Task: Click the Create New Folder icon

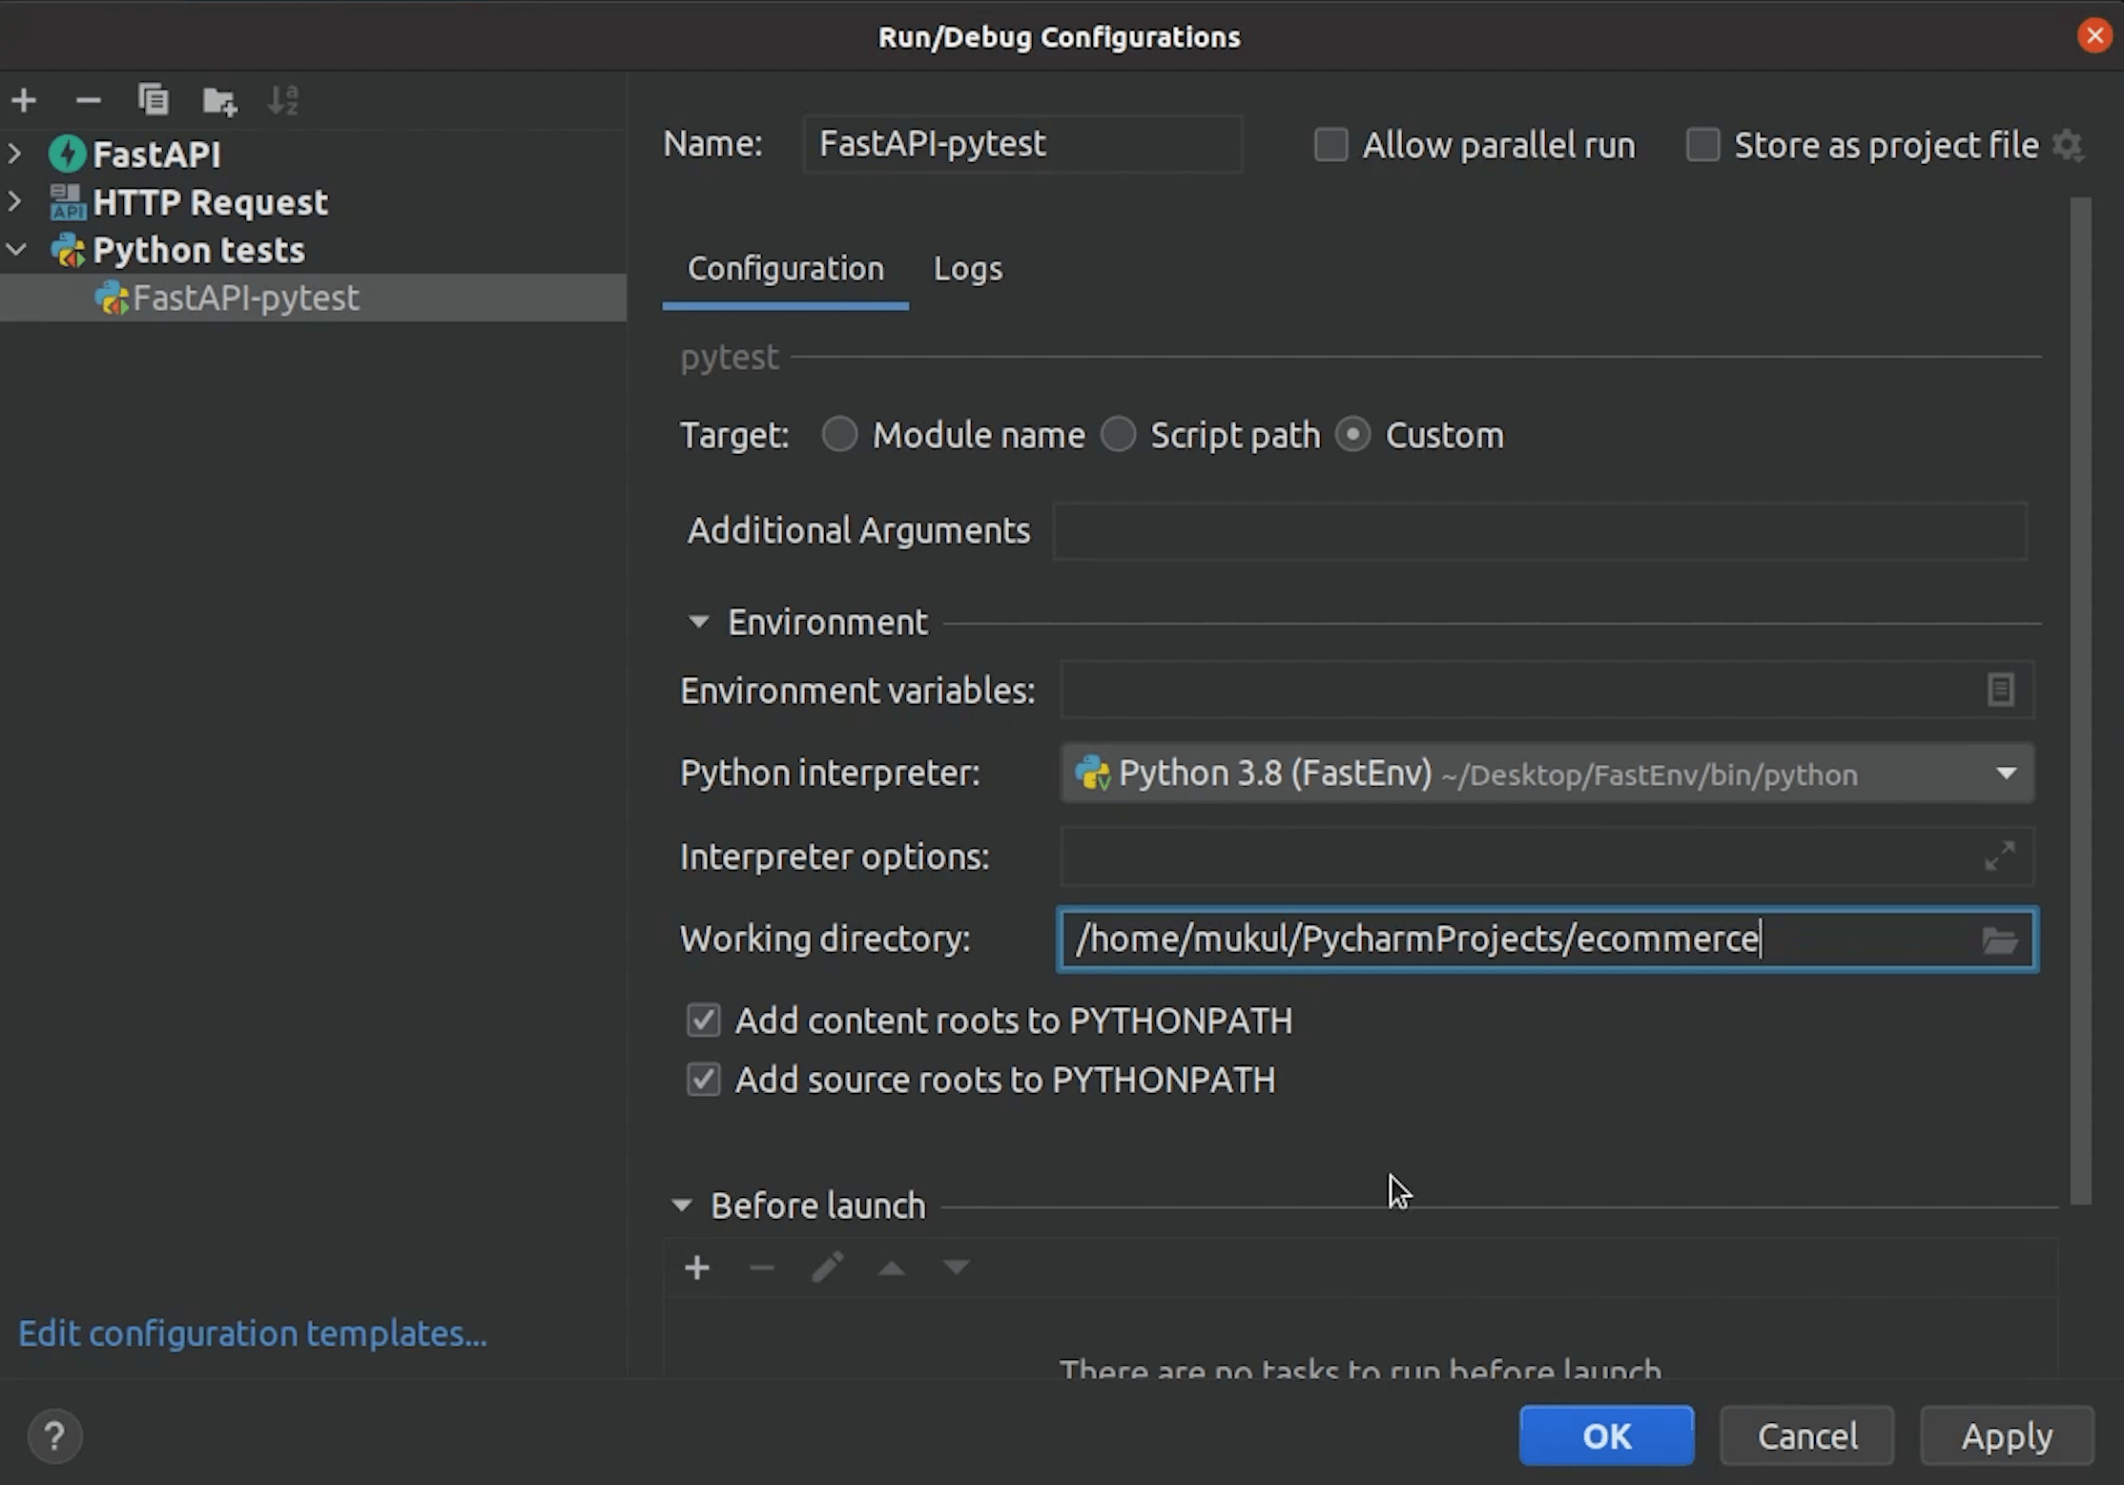Action: click(219, 100)
